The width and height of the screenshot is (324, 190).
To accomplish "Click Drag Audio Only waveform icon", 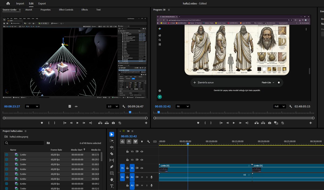I will (76, 106).
